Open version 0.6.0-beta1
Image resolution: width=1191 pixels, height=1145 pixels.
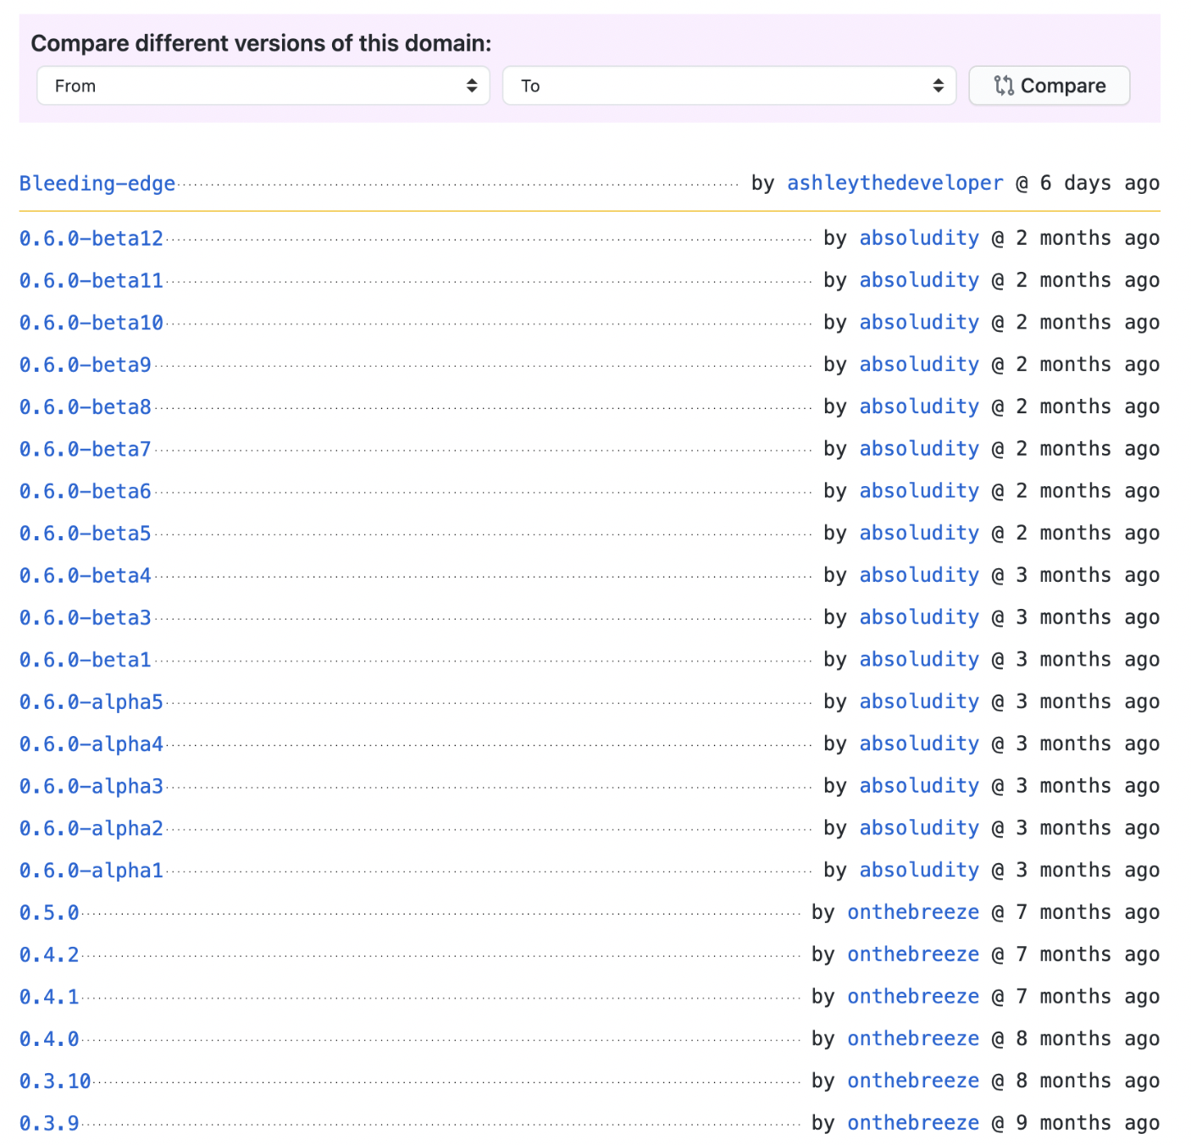[x=86, y=660]
